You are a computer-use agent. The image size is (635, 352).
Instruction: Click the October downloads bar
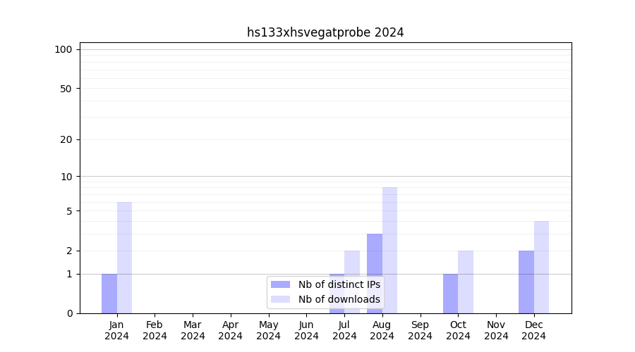pos(466,282)
